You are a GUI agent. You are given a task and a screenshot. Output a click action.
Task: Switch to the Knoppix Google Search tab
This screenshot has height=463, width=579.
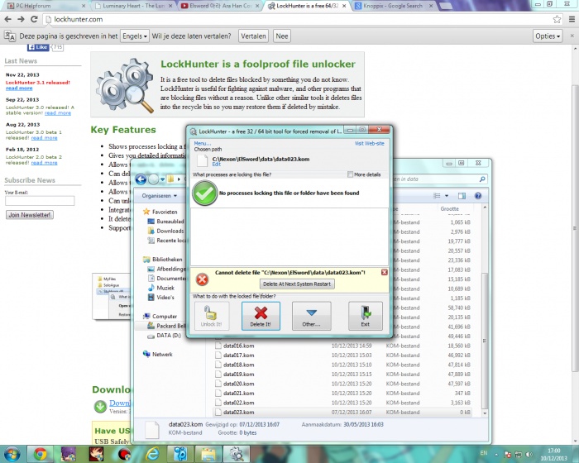coord(394,6)
